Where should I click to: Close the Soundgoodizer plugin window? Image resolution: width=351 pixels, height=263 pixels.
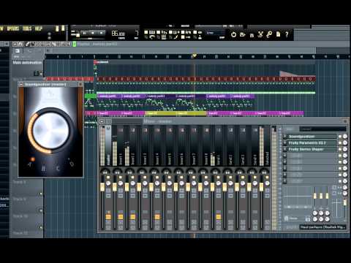(x=80, y=84)
